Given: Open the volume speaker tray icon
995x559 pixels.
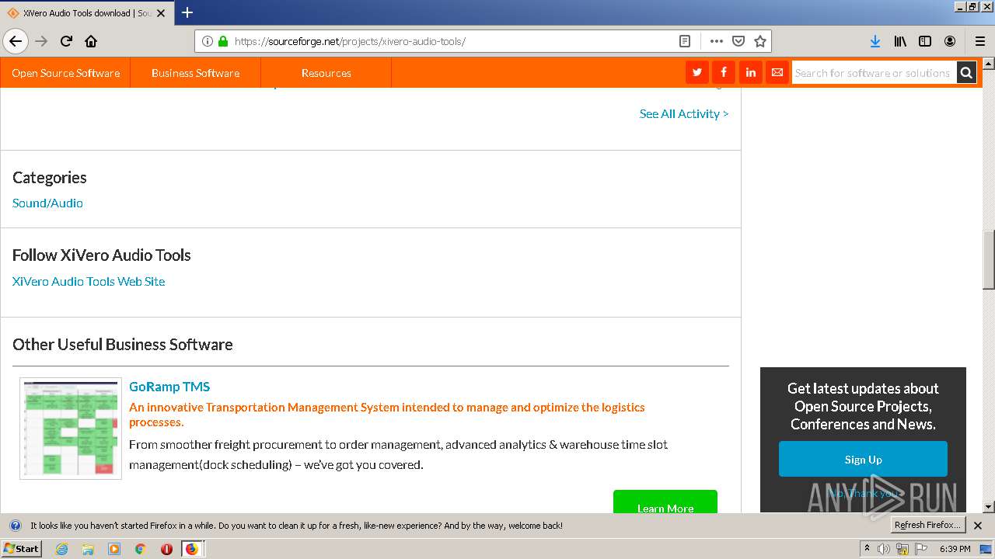Looking at the screenshot, I should click(x=884, y=549).
